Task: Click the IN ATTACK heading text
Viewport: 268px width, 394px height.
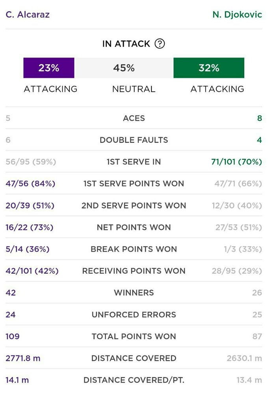Action: point(126,44)
